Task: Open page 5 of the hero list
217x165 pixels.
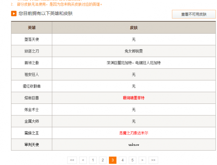Action: (x=132, y=160)
